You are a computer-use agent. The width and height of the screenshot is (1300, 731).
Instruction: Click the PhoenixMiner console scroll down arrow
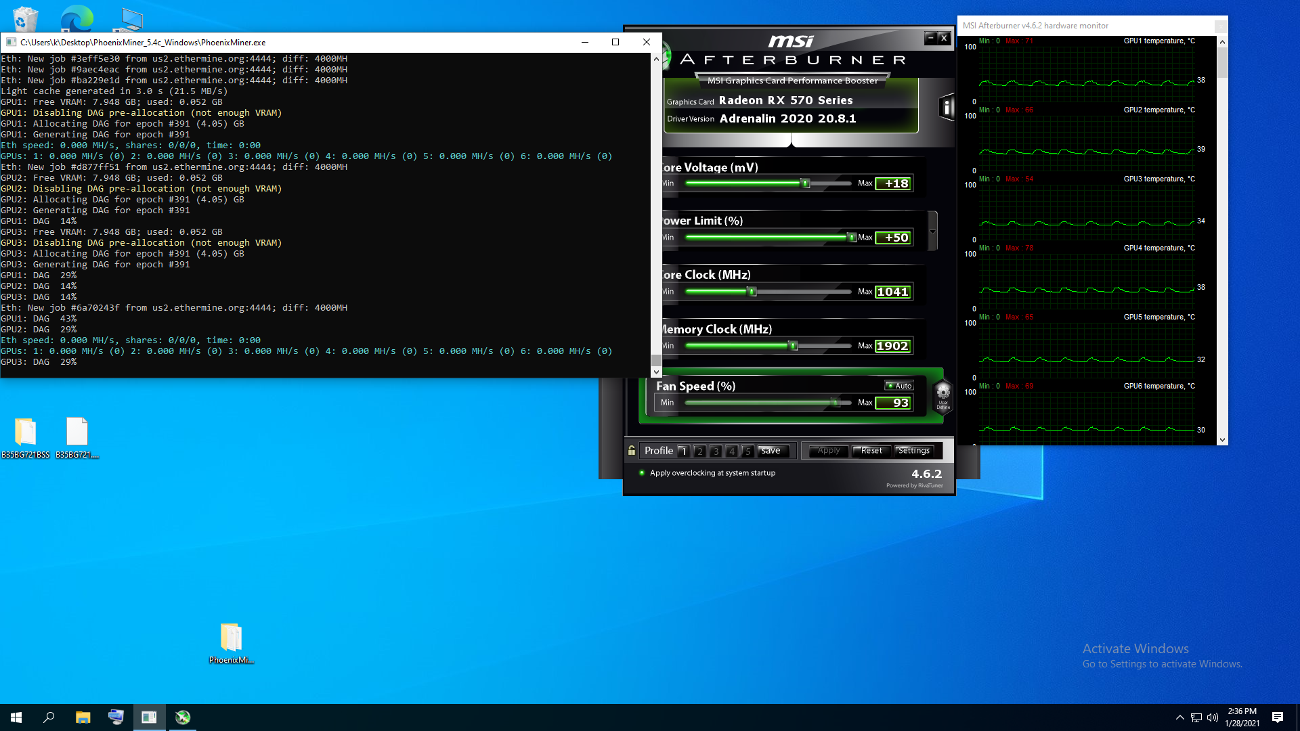656,372
